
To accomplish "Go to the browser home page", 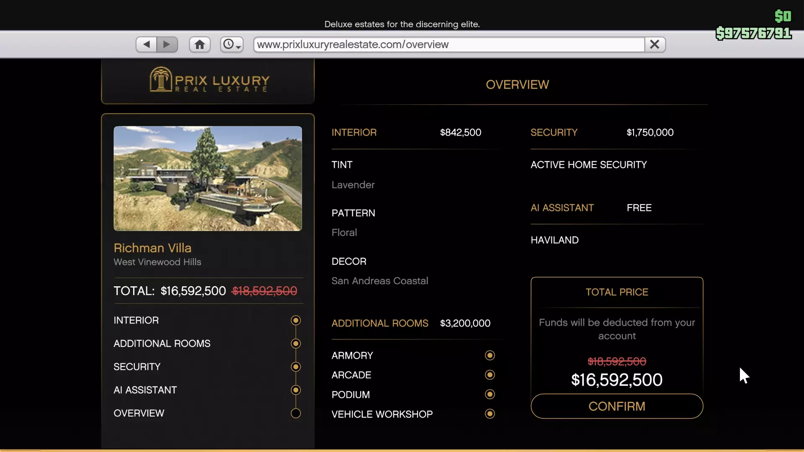I will (x=200, y=44).
